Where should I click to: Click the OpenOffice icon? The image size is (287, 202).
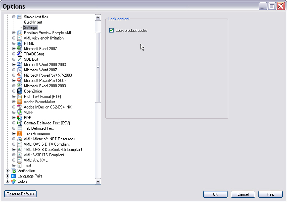(x=20, y=91)
